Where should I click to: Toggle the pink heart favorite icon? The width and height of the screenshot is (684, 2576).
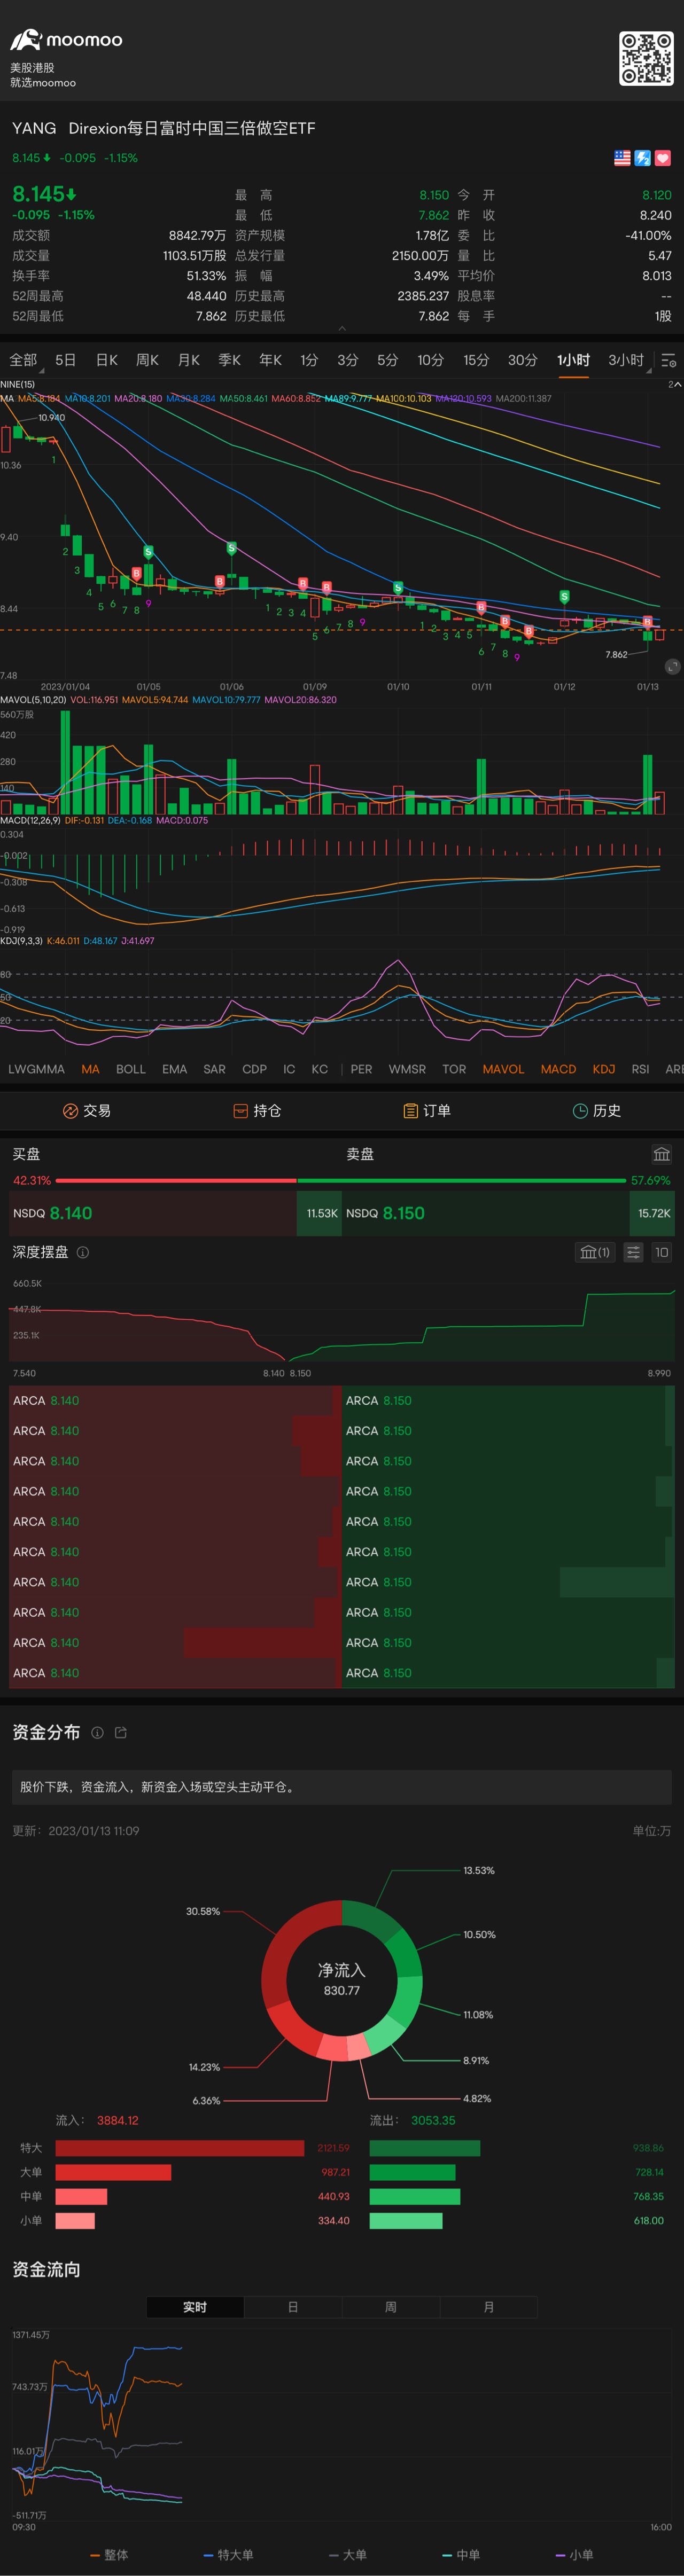click(x=662, y=158)
